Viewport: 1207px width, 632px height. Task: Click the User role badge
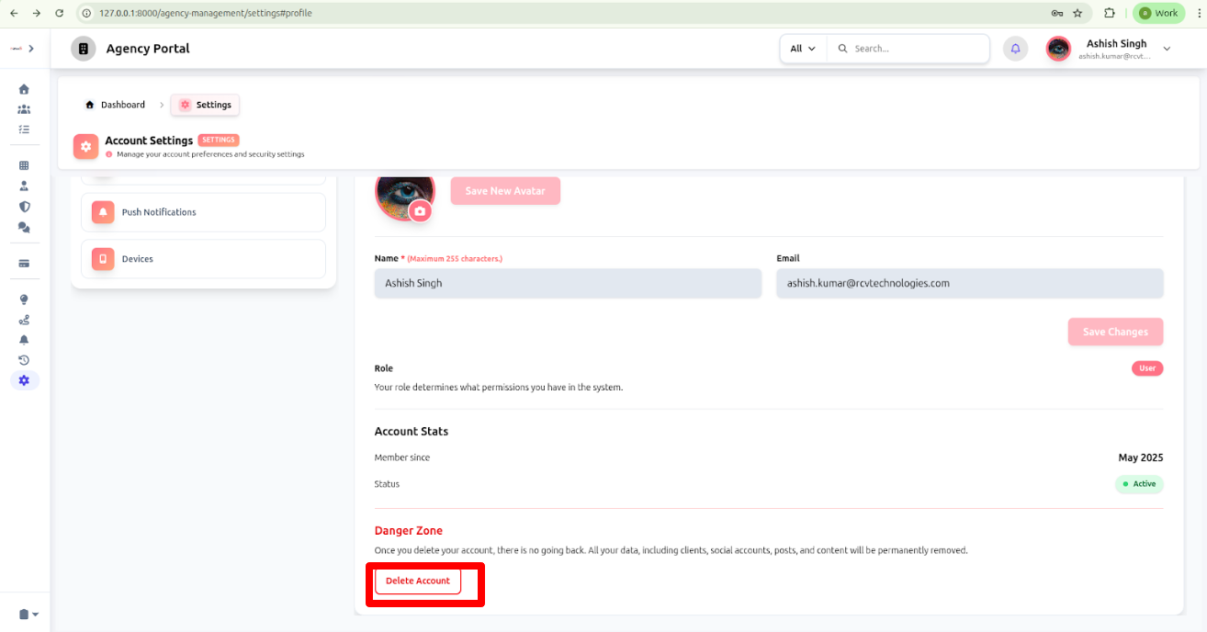(1147, 368)
